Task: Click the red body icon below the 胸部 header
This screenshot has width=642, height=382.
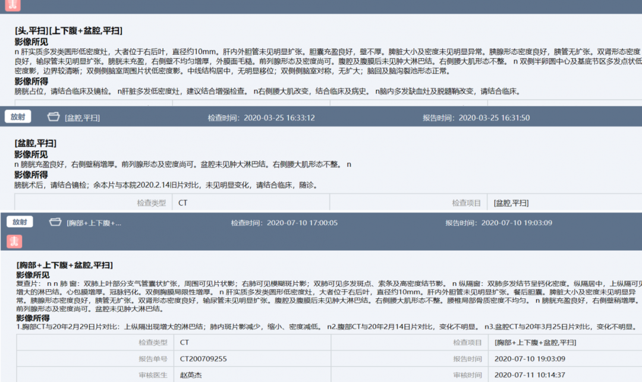Action: 14,241
